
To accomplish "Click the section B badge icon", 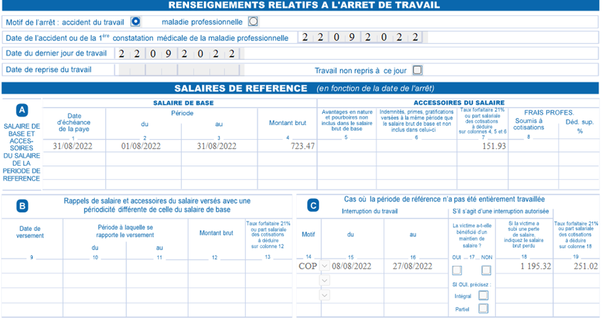I will coord(22,206).
